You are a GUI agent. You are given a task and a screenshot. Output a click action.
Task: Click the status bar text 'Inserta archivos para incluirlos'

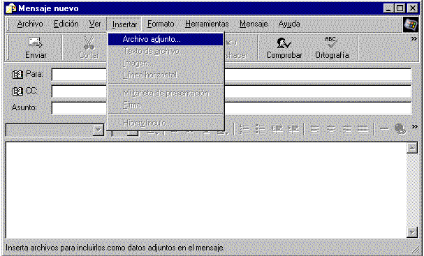55,248
